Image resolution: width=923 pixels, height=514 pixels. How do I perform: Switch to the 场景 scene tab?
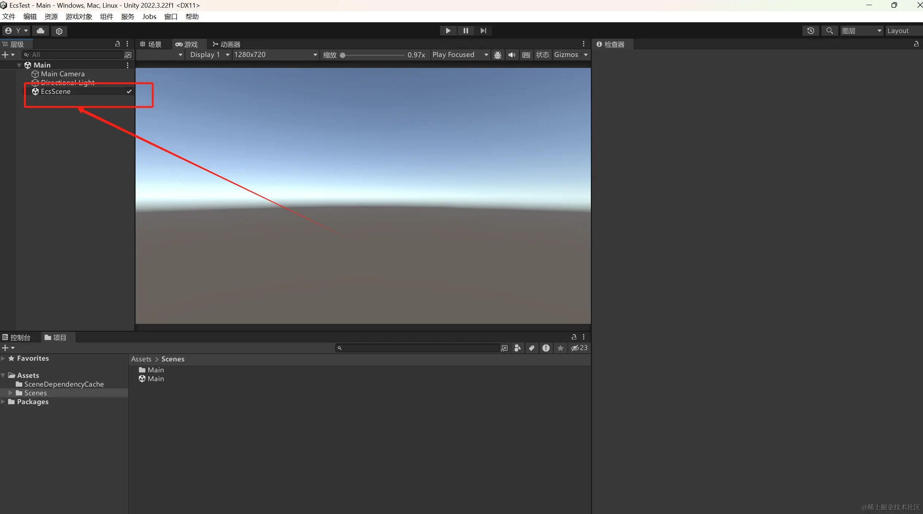tap(151, 45)
